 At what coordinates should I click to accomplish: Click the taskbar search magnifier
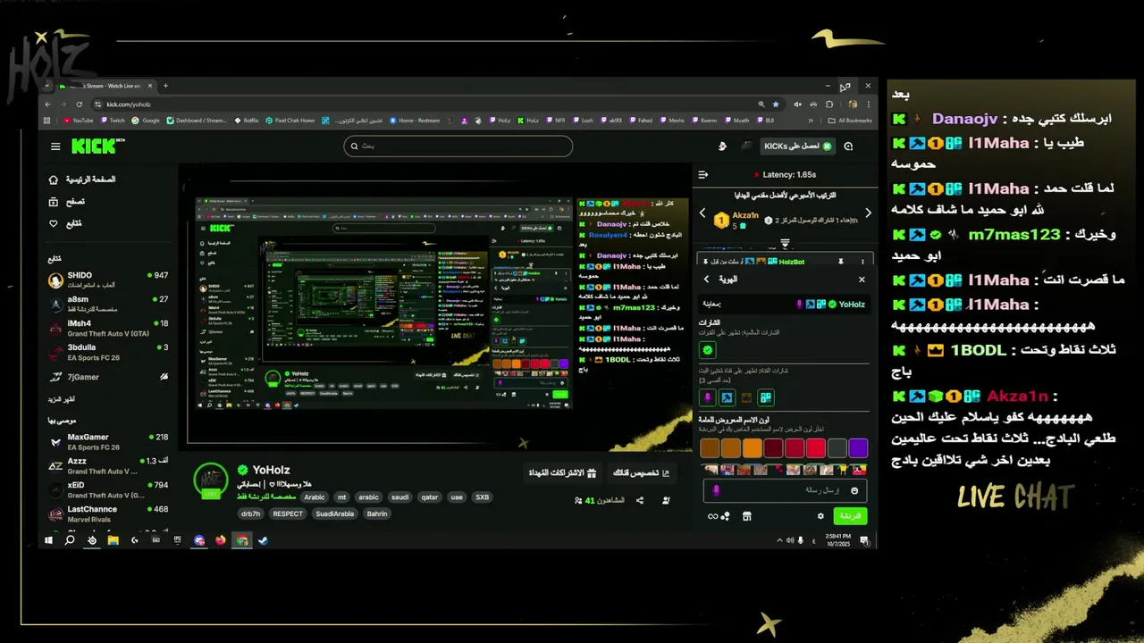click(x=70, y=540)
